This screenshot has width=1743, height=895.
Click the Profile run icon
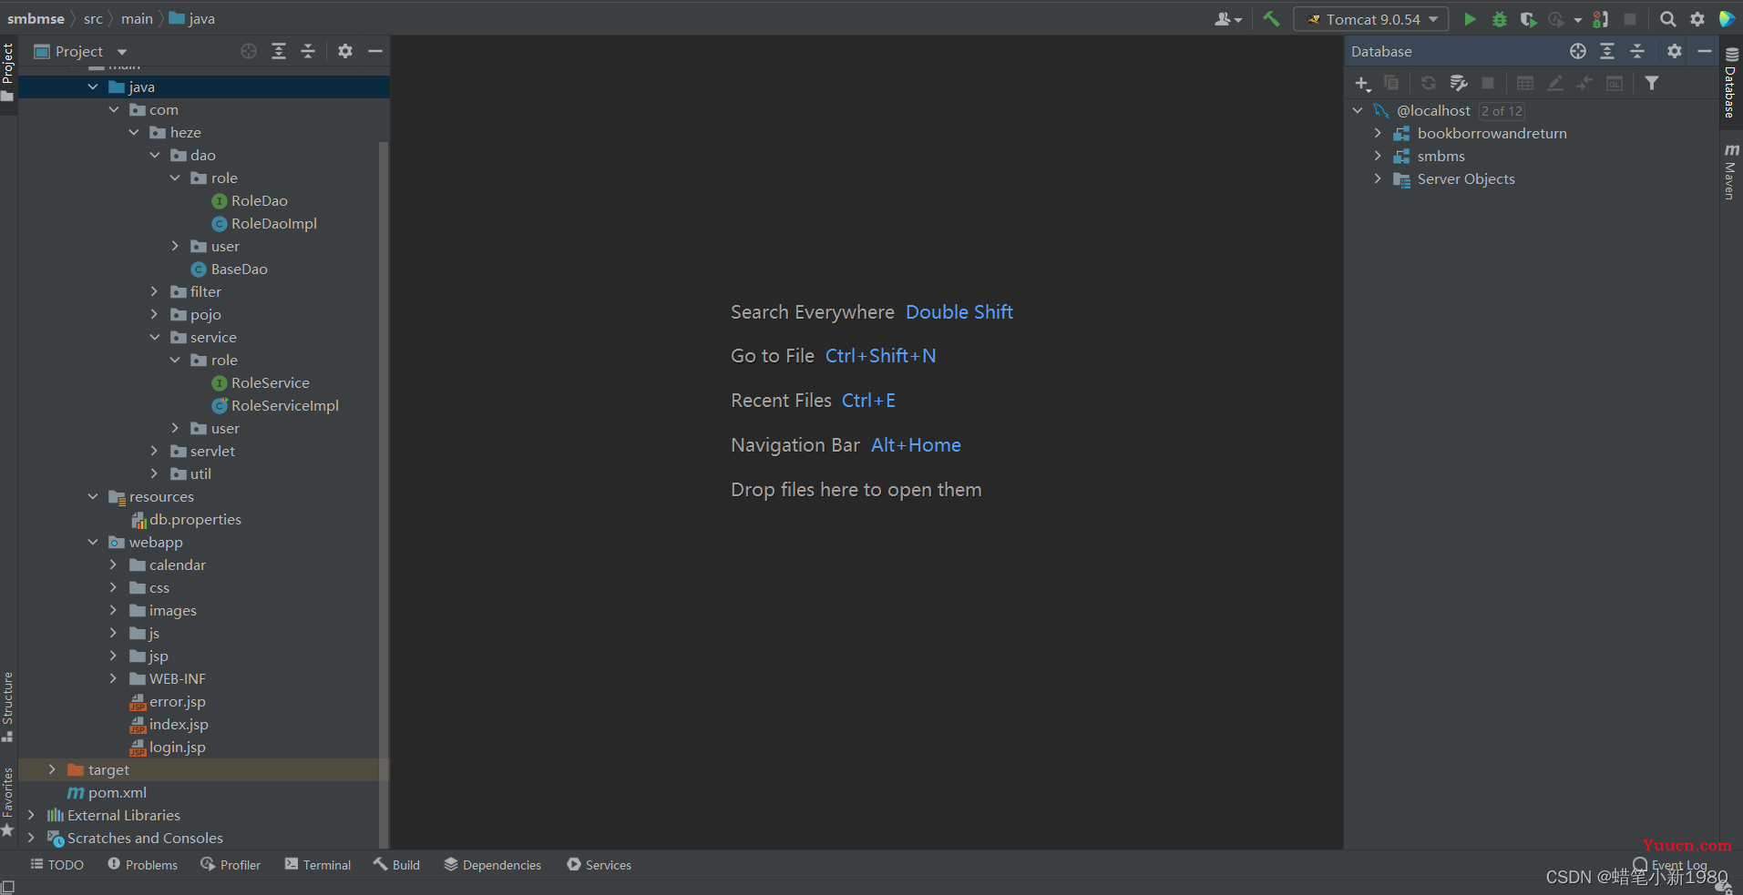1556,18
